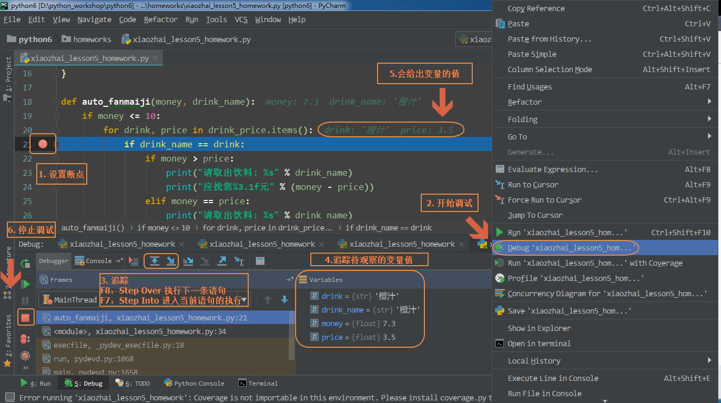Image resolution: width=721 pixels, height=403 pixels.
Task: Collapse code fold marker at line 20
Action: (x=57, y=130)
